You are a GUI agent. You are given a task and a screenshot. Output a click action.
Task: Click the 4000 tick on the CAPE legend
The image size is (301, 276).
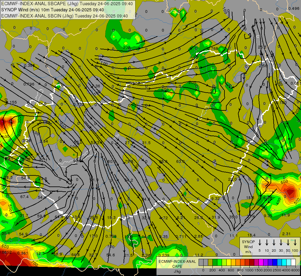click(286, 270)
